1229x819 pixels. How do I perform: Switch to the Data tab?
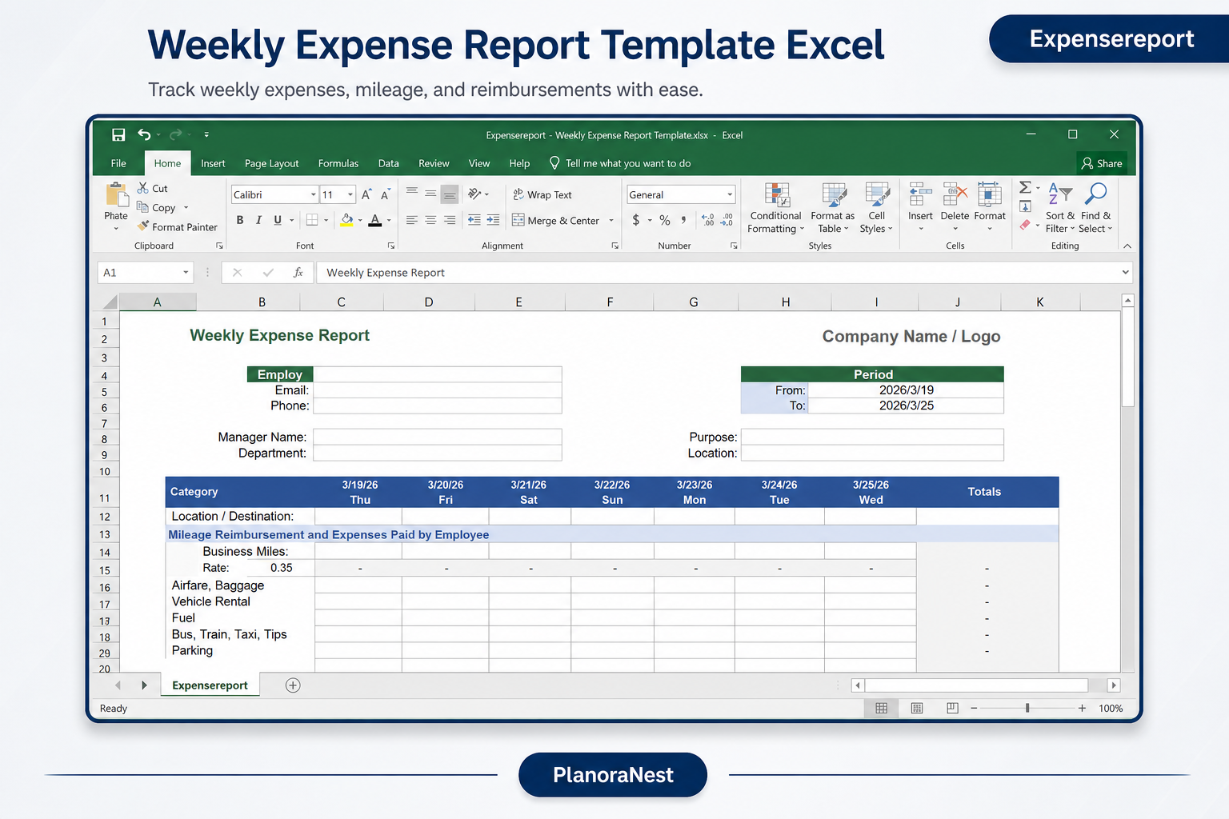pos(389,163)
